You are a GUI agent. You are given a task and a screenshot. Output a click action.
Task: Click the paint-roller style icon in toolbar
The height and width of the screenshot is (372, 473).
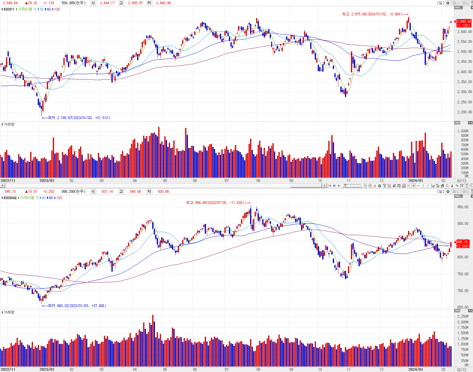click(385, 186)
